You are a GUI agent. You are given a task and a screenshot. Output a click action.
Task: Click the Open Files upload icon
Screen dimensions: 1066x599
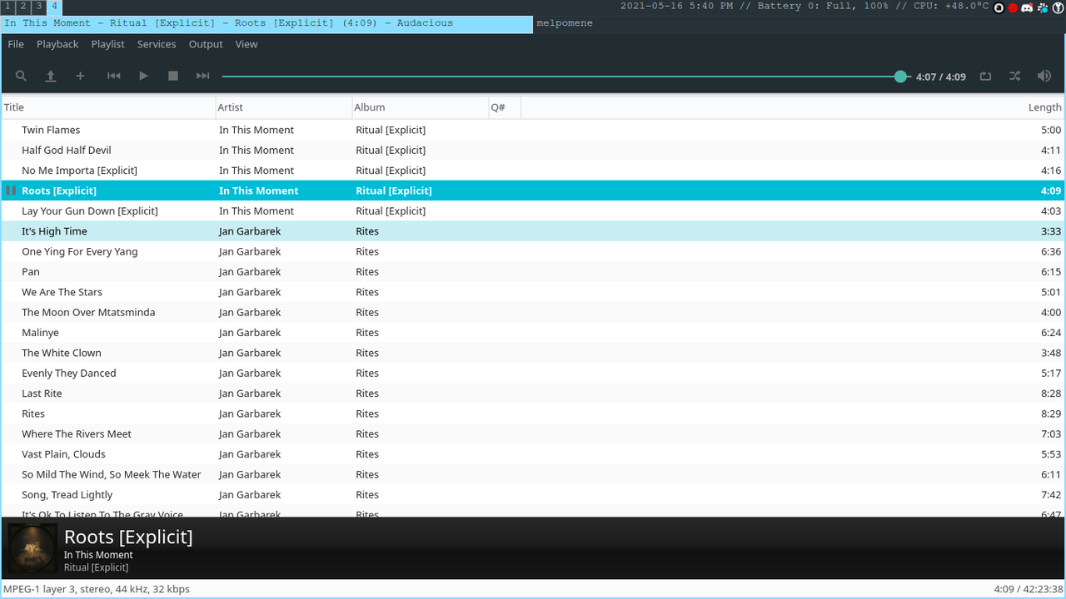pos(51,76)
